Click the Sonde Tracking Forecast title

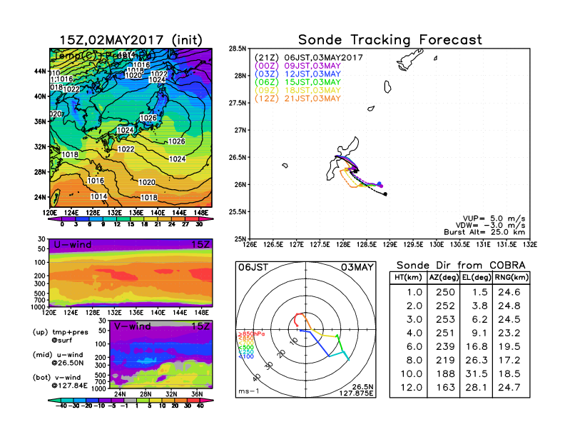pyautogui.click(x=390, y=40)
